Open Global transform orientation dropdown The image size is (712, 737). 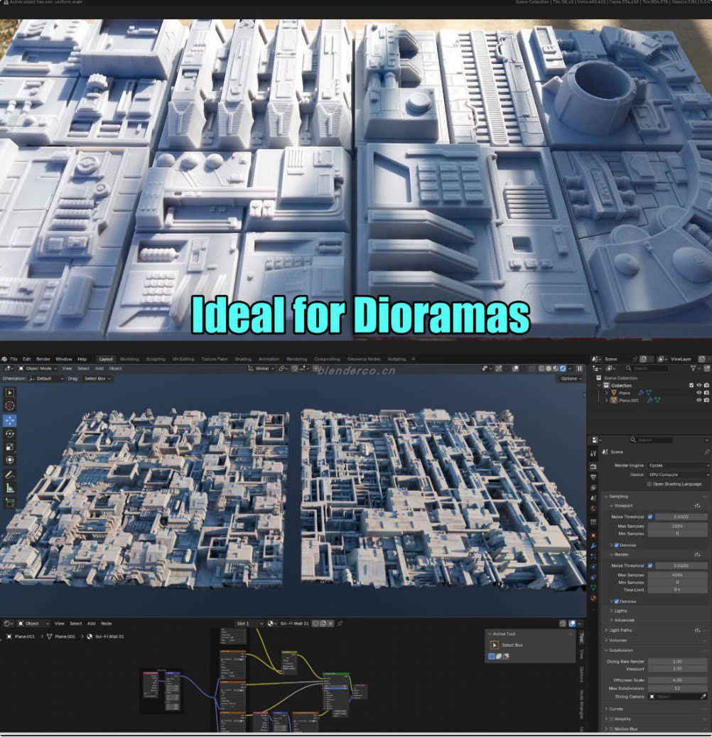260,368
